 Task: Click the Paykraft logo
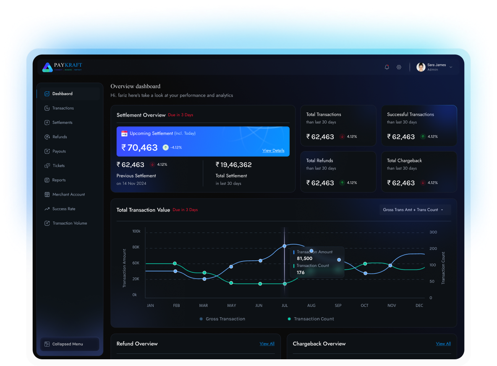coord(63,67)
